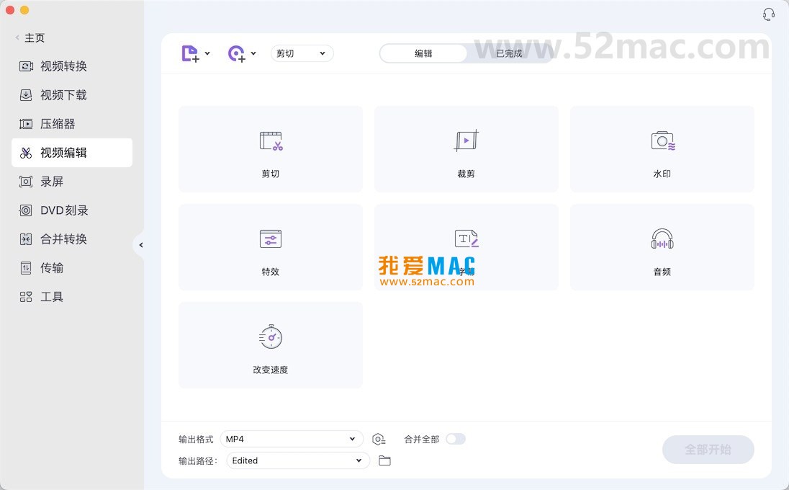
Task: Open the output folder icon
Action: (384, 460)
